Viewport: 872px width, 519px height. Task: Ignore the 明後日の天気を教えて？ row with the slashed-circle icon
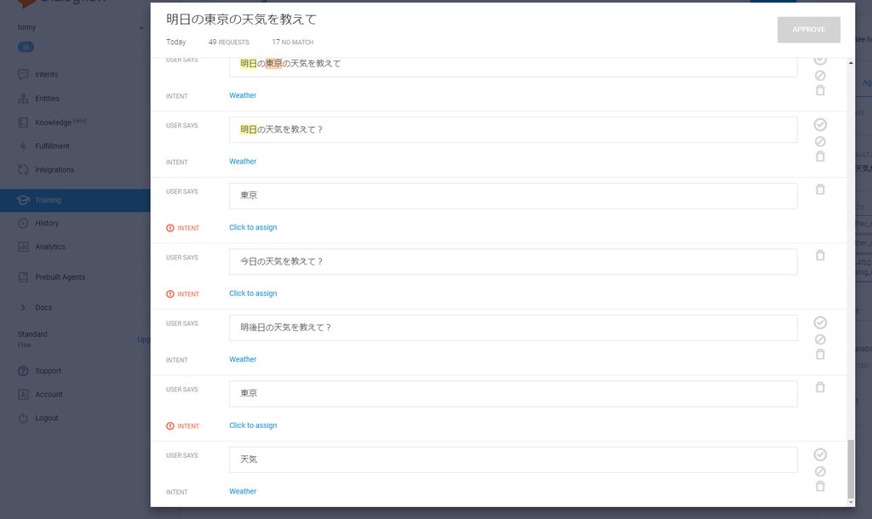tap(820, 339)
